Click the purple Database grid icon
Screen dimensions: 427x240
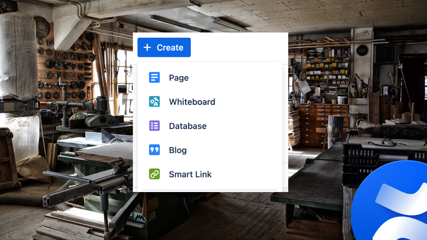154,126
